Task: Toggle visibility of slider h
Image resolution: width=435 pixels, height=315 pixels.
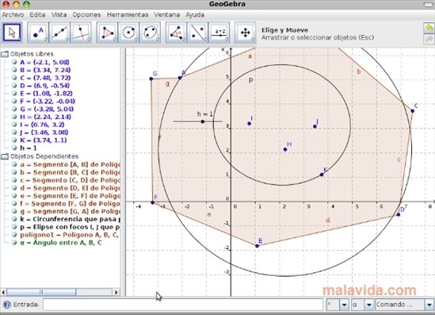Action: tap(14, 148)
